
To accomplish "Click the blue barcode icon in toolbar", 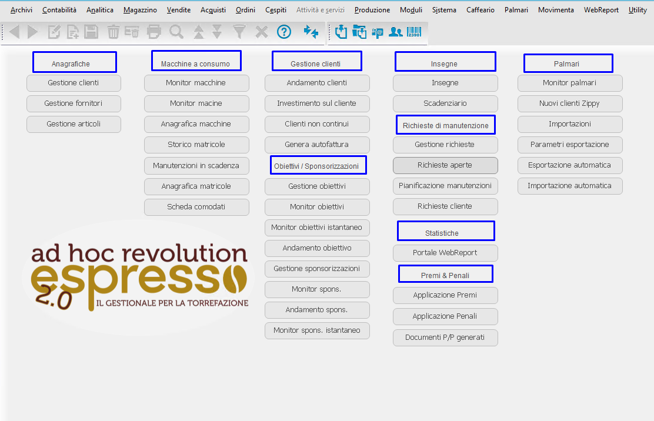I will (414, 32).
